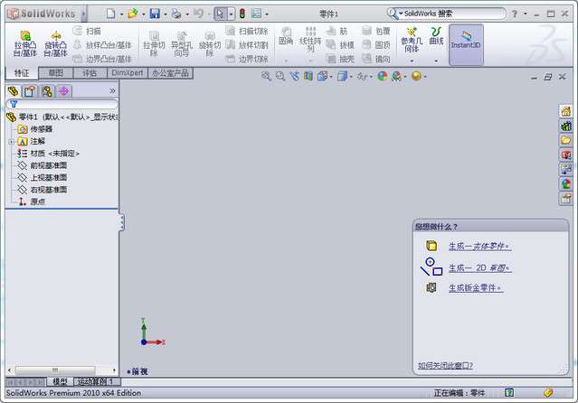Switch to the 草图 sketch tab
This screenshot has width=578, height=403.
[56, 72]
